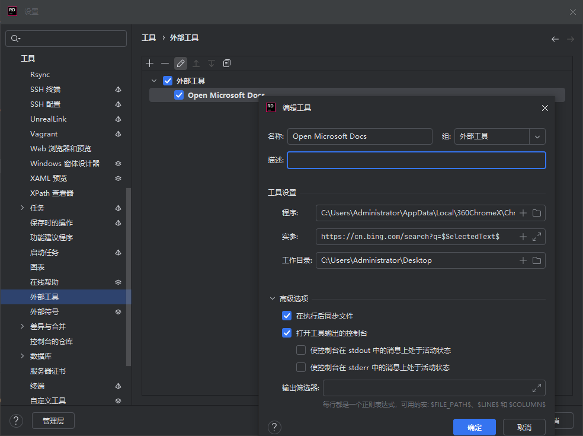Click the search magnifier icon
The width and height of the screenshot is (583, 436).
15,39
